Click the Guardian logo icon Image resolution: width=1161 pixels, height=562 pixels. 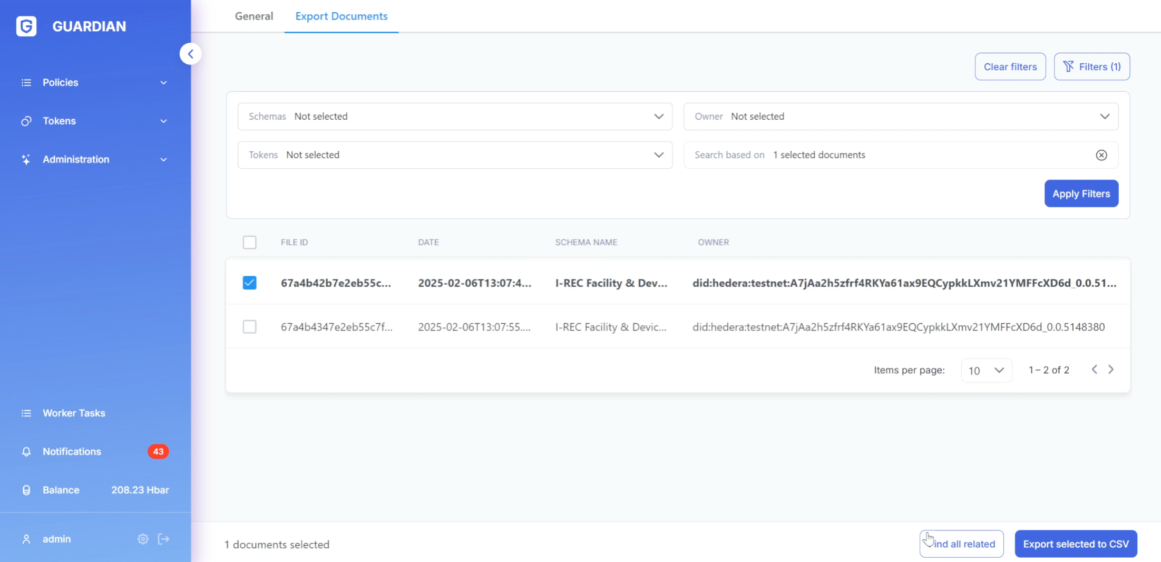pos(26,26)
